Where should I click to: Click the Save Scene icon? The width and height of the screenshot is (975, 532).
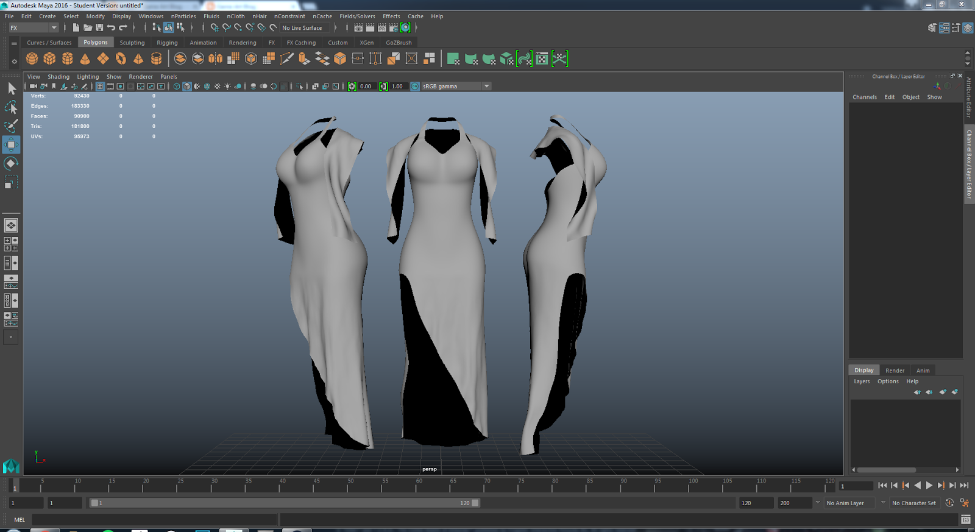(99, 27)
